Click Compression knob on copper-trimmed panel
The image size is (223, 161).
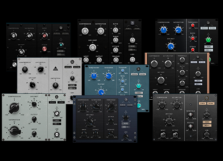click(x=154, y=64)
